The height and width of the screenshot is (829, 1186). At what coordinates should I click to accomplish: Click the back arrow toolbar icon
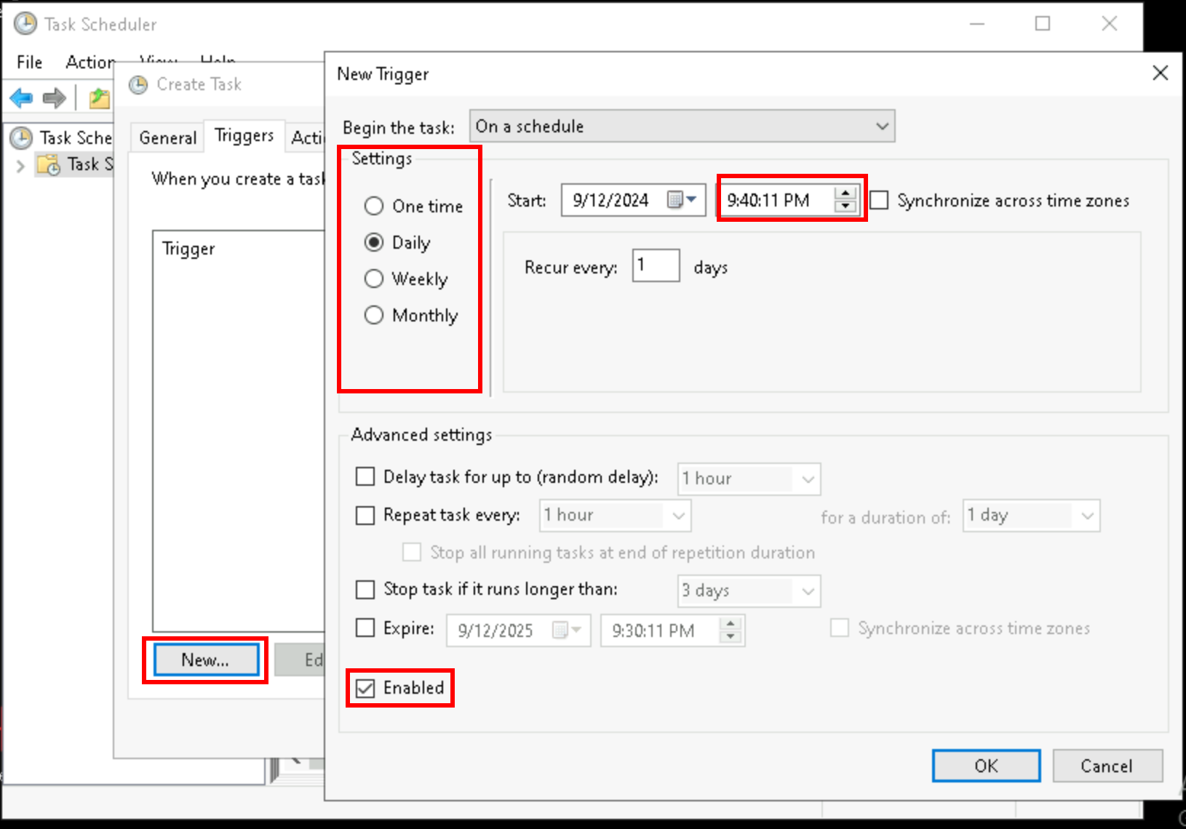point(21,97)
